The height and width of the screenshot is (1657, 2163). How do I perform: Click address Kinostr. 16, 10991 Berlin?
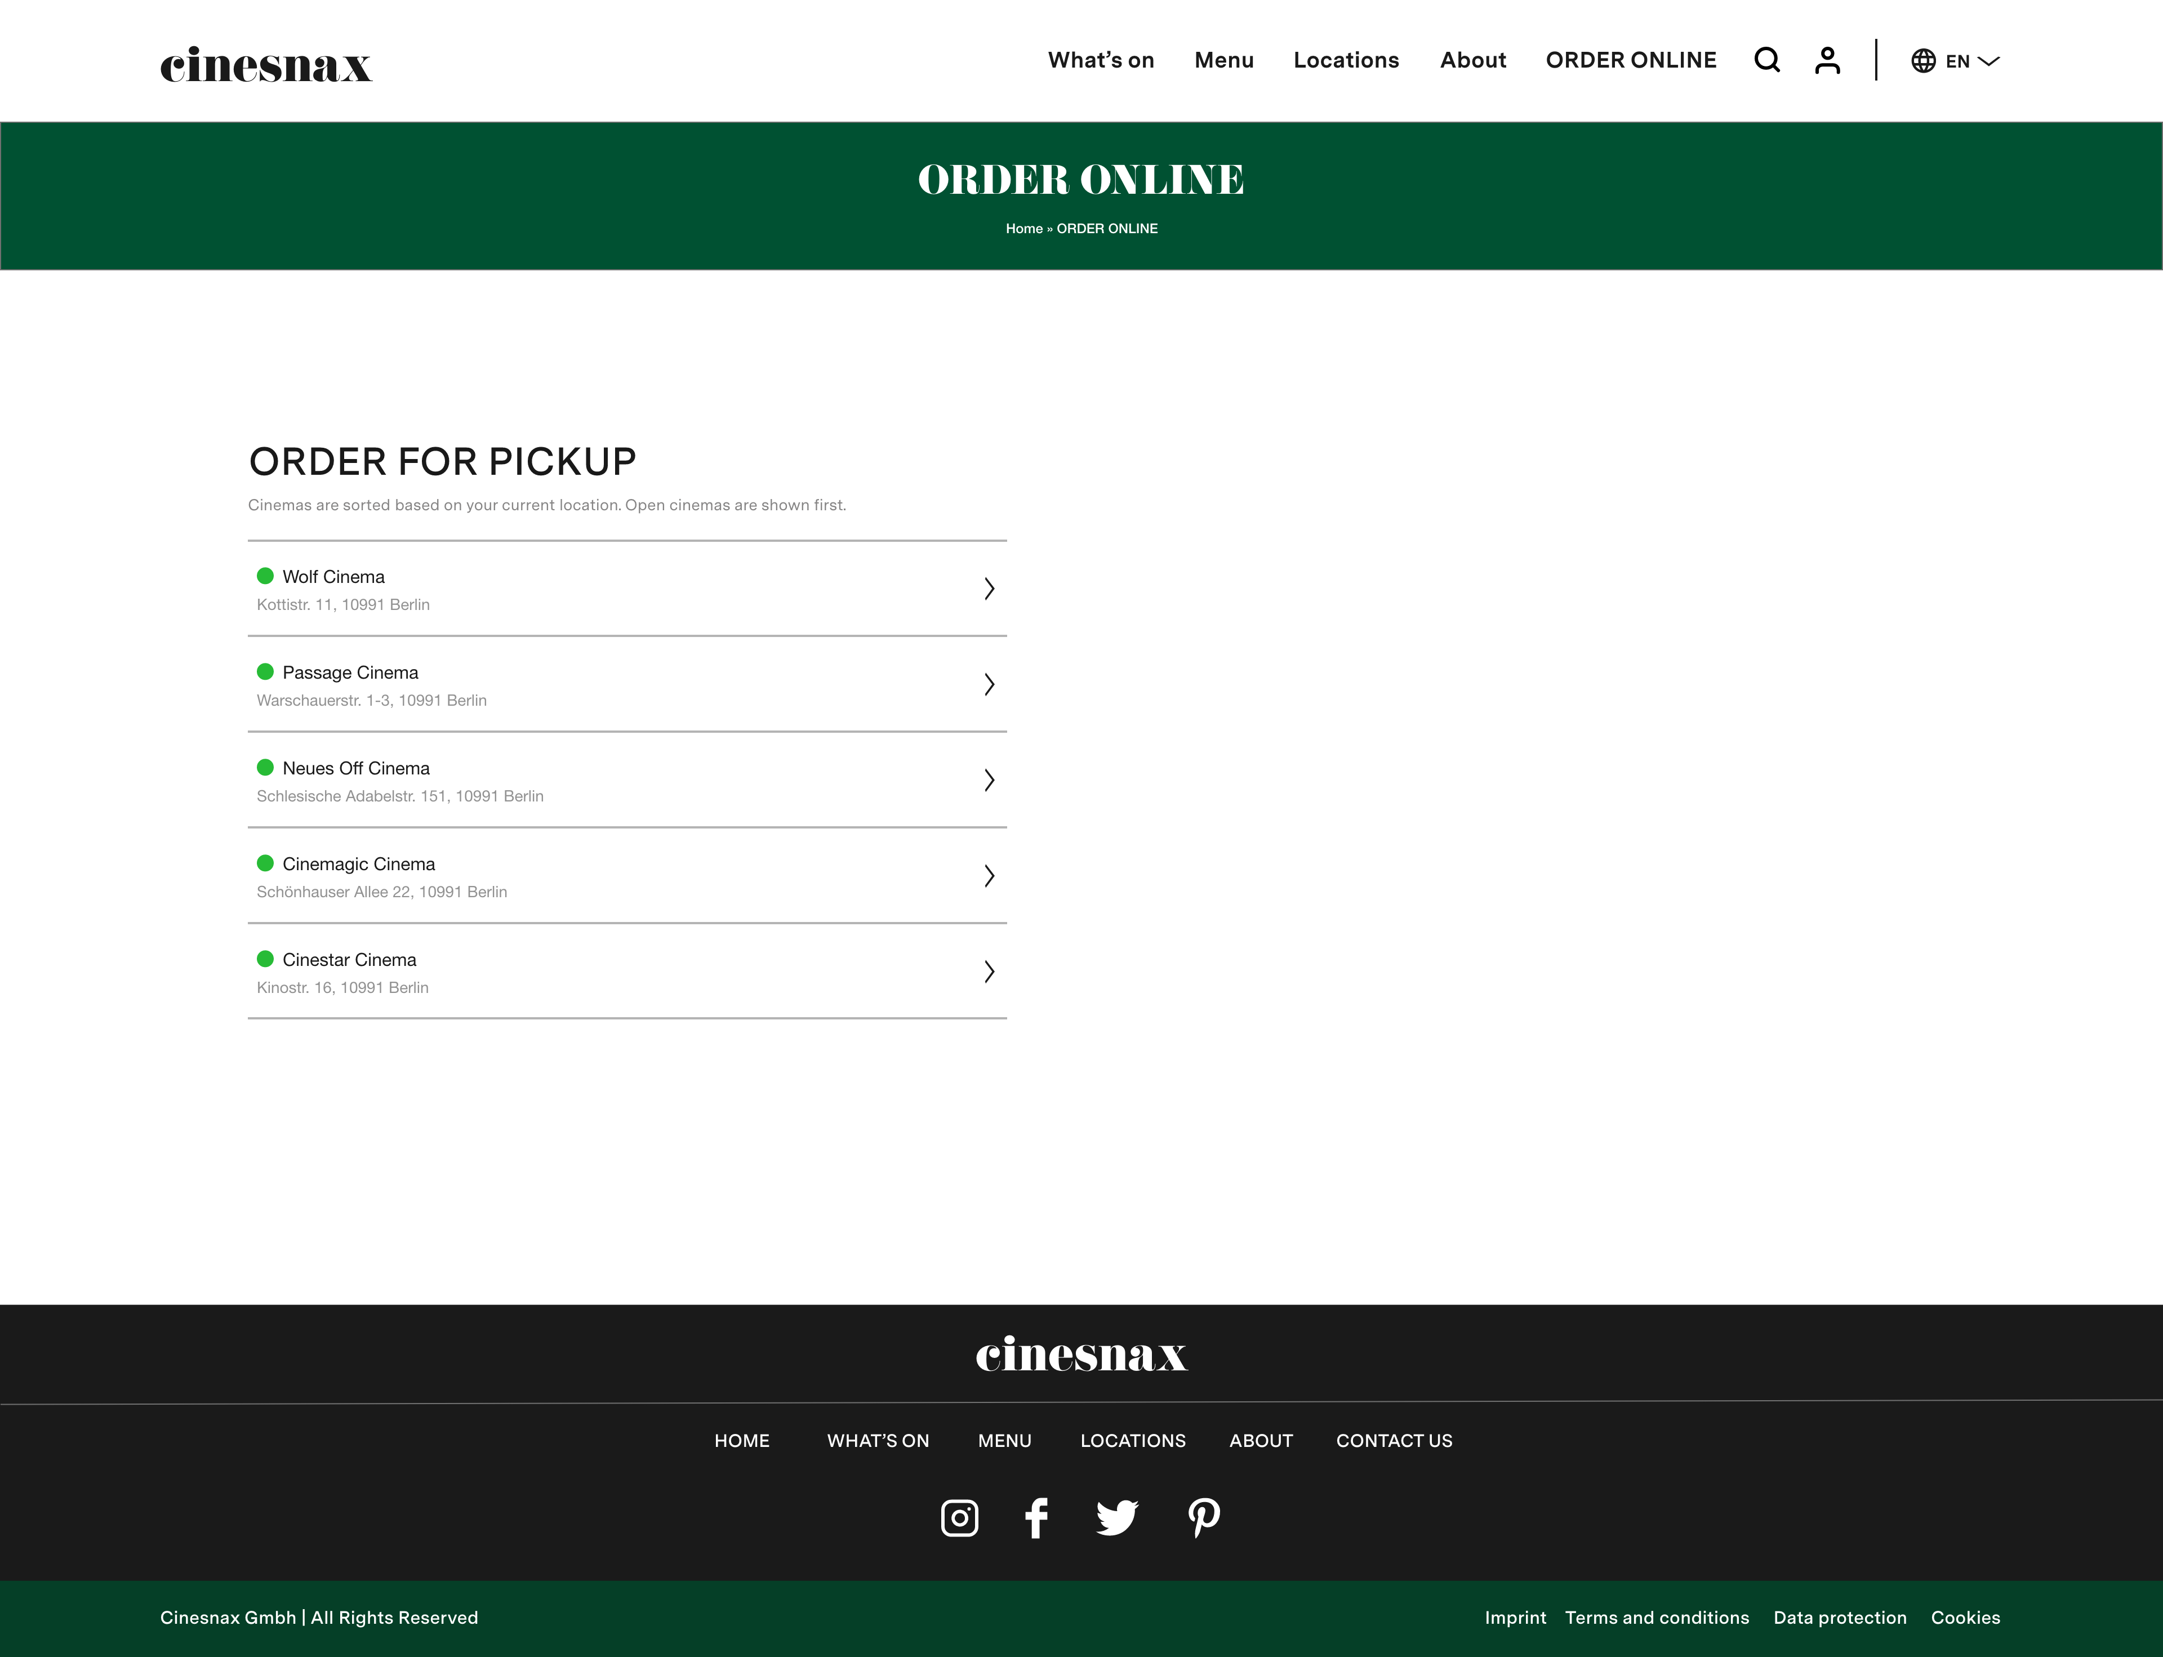[x=342, y=987]
